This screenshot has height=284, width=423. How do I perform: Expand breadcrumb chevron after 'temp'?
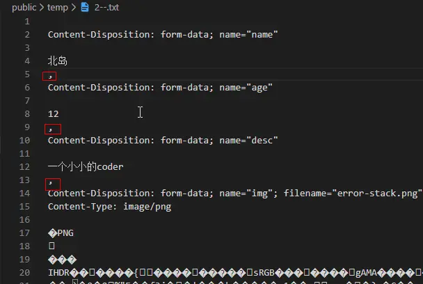74,7
